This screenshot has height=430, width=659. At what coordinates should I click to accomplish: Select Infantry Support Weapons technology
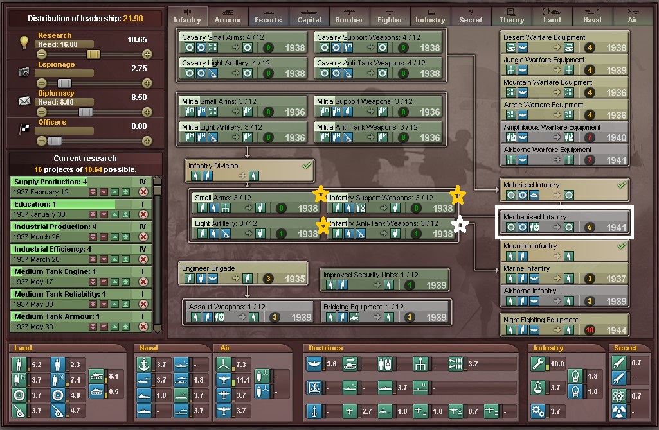(391, 203)
